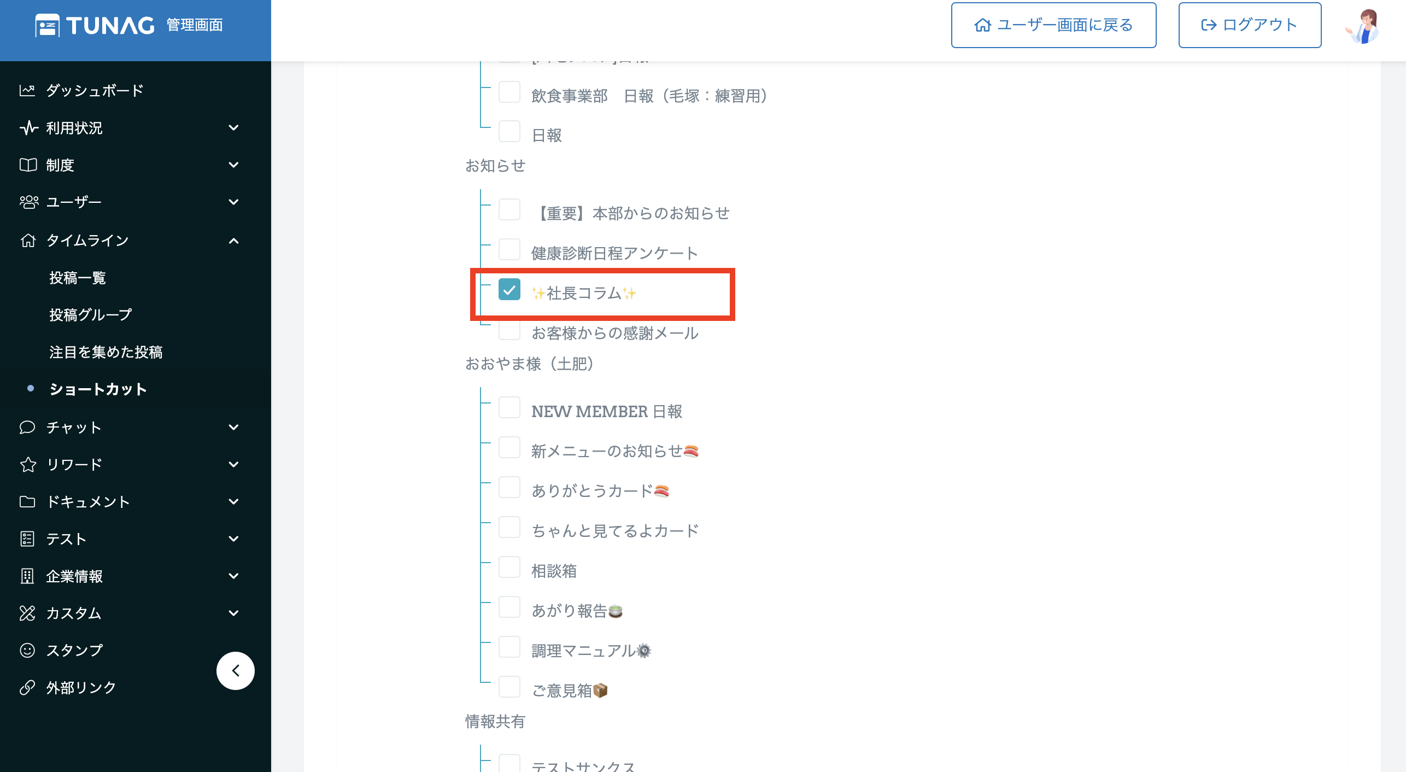The width and height of the screenshot is (1406, 772).
Task: Click お知らせ group heading
Action: click(495, 166)
